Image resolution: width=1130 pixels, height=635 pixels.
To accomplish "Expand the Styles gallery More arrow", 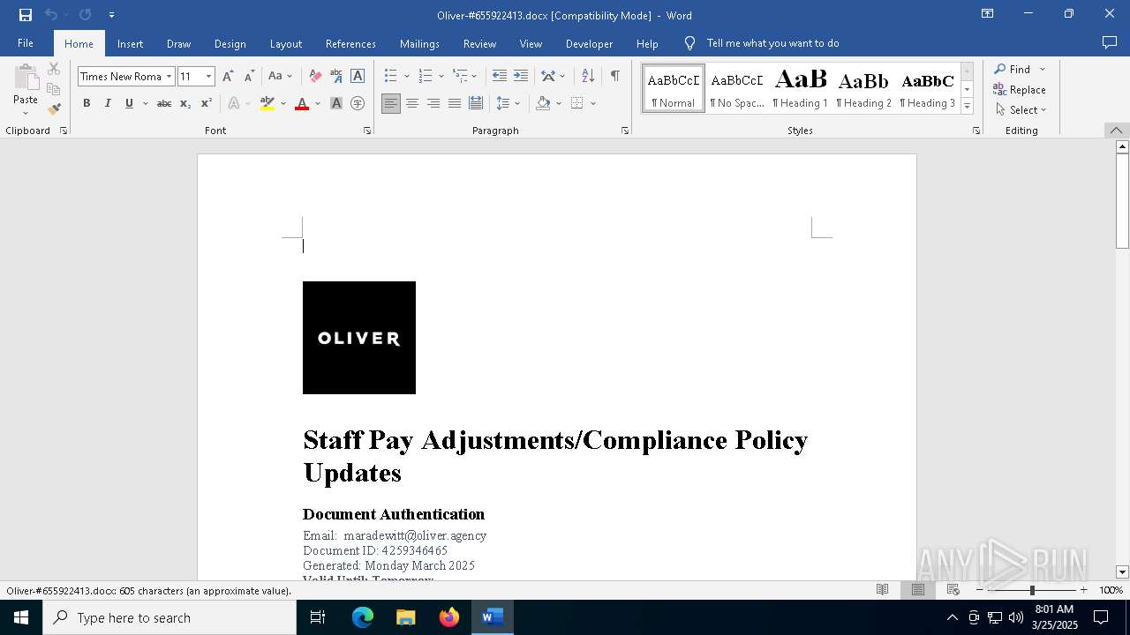I will pos(967,107).
